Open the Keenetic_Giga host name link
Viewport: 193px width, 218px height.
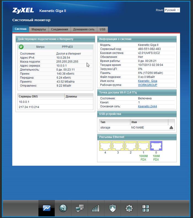(148, 81)
